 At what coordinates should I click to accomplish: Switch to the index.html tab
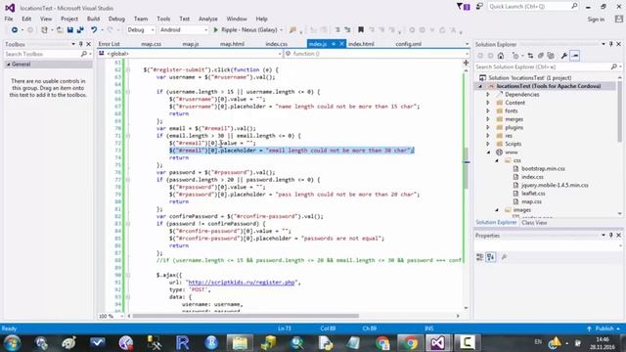click(x=361, y=44)
